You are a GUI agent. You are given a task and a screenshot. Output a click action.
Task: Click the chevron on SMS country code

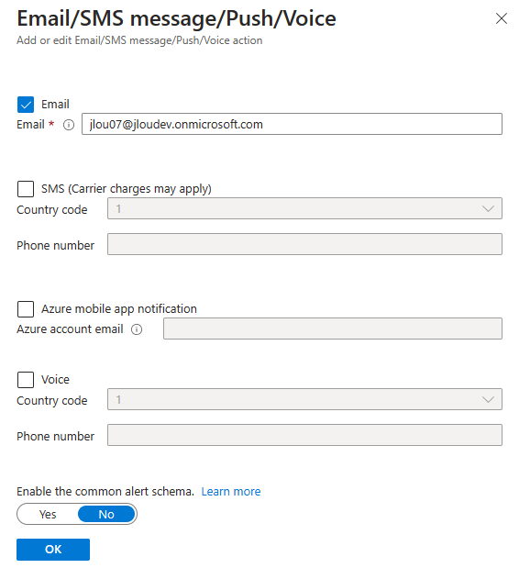(x=488, y=208)
